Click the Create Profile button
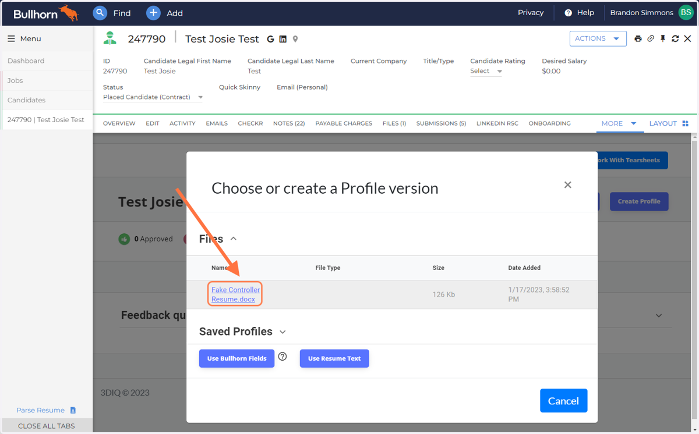Screen dimensions: 699x434 639,201
